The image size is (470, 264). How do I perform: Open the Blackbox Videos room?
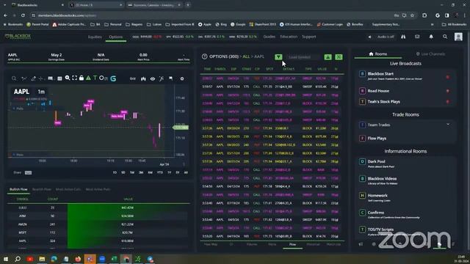[405, 180]
